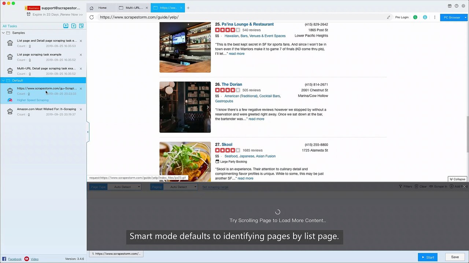The width and height of the screenshot is (469, 263).
Task: Switch to the Multi-URL tab
Action: pos(134,8)
